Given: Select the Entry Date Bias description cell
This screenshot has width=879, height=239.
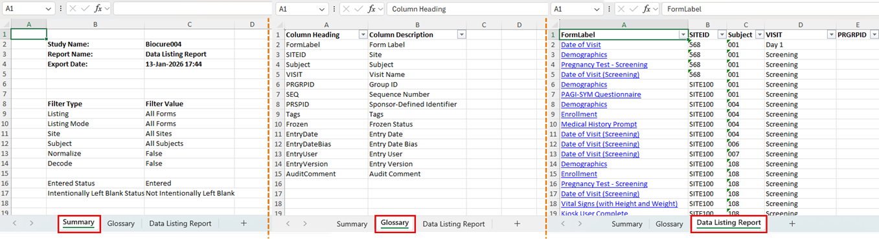Looking at the screenshot, I should 417,144.
